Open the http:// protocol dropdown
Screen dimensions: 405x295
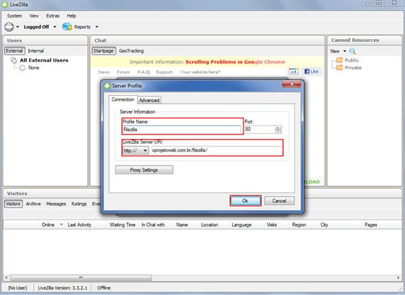136,151
